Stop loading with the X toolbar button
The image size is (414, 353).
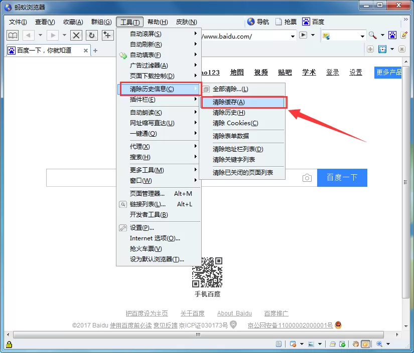tap(76, 35)
